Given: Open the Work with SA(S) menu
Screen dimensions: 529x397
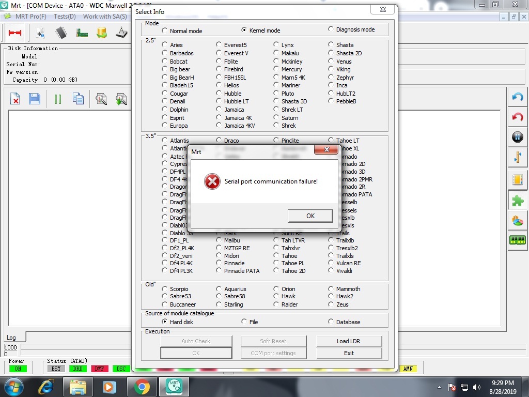Looking at the screenshot, I should tap(105, 16).
